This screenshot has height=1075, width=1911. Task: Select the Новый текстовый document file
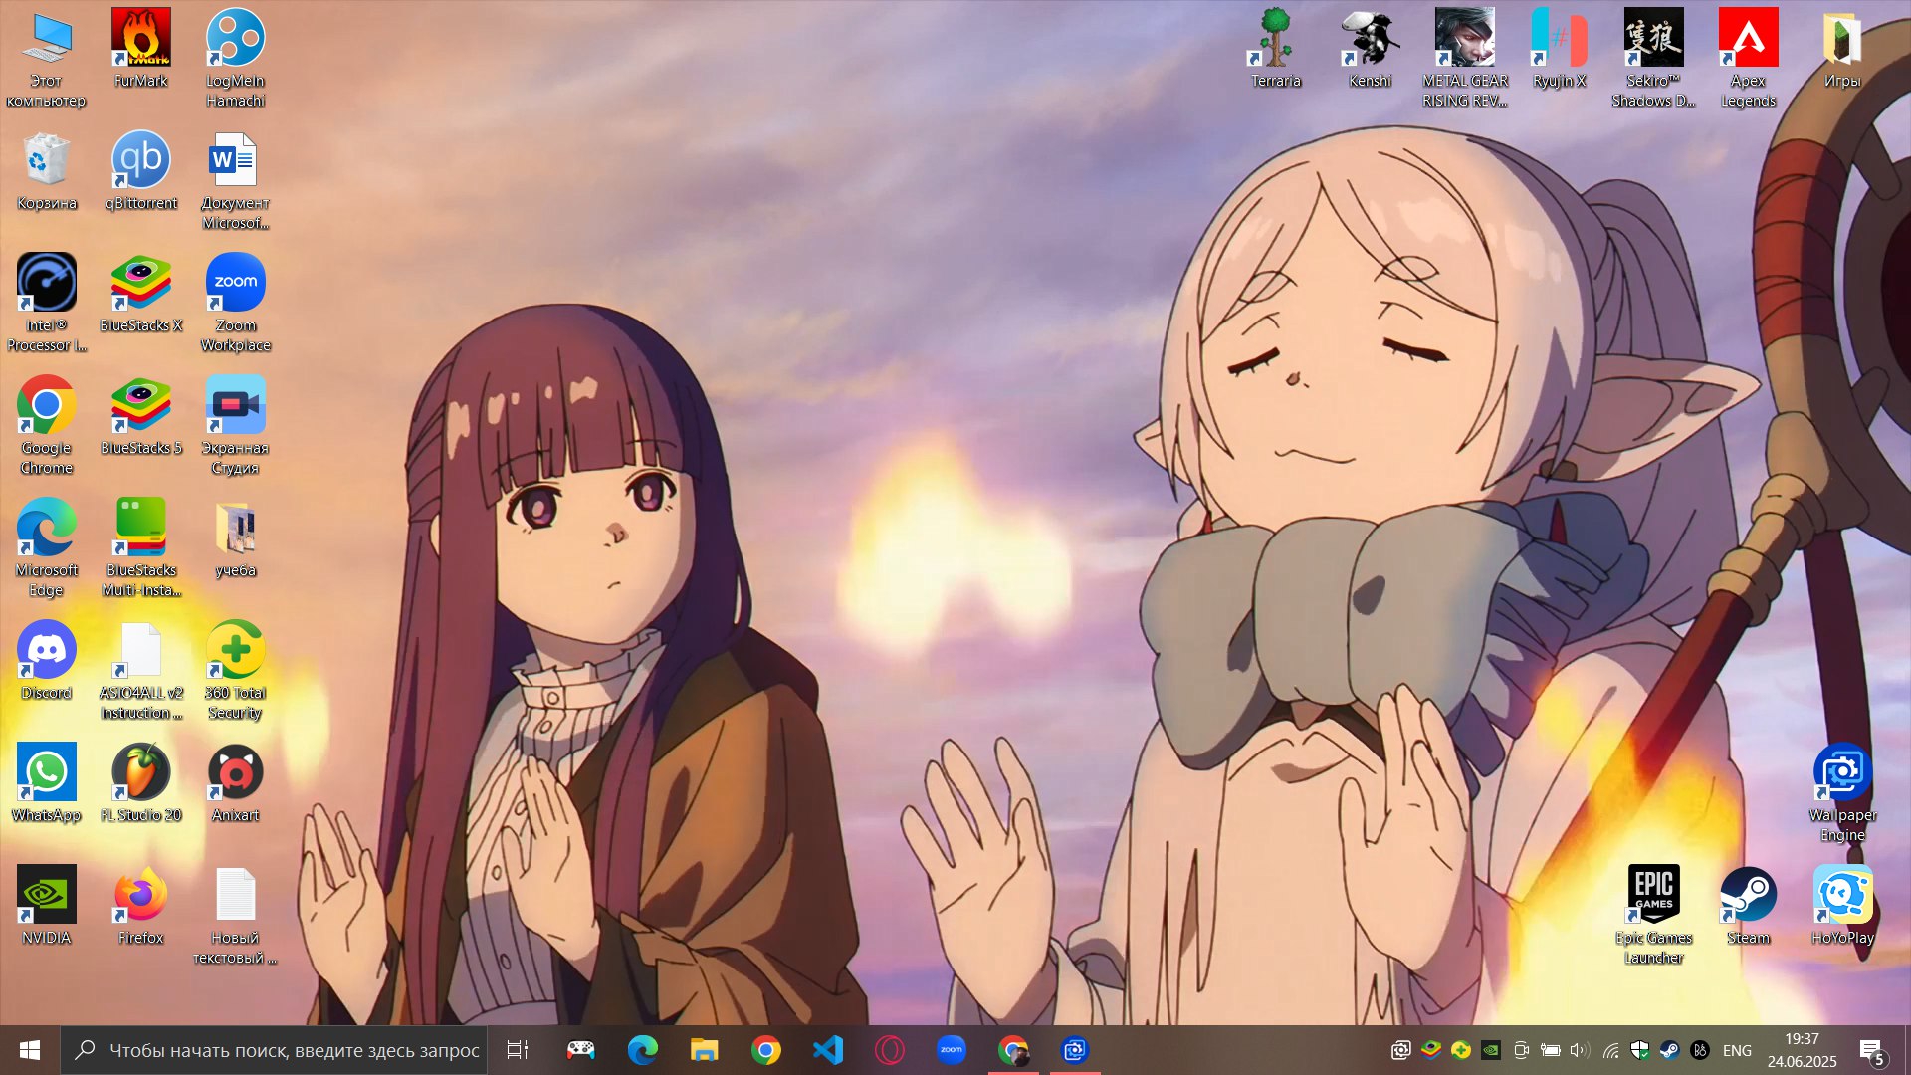[235, 917]
